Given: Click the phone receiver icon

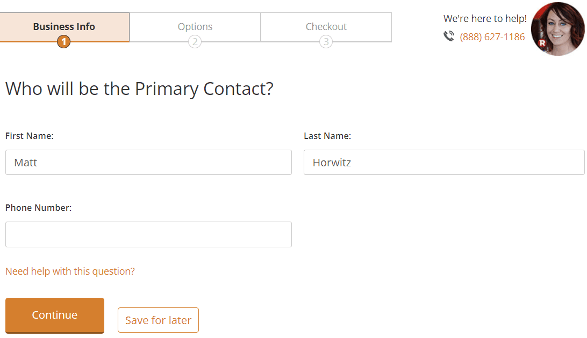Looking at the screenshot, I should coord(449,36).
